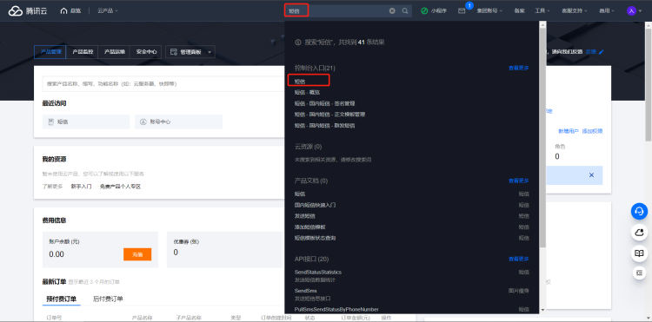Switch to the 产品运维 tab

[x=114, y=52]
